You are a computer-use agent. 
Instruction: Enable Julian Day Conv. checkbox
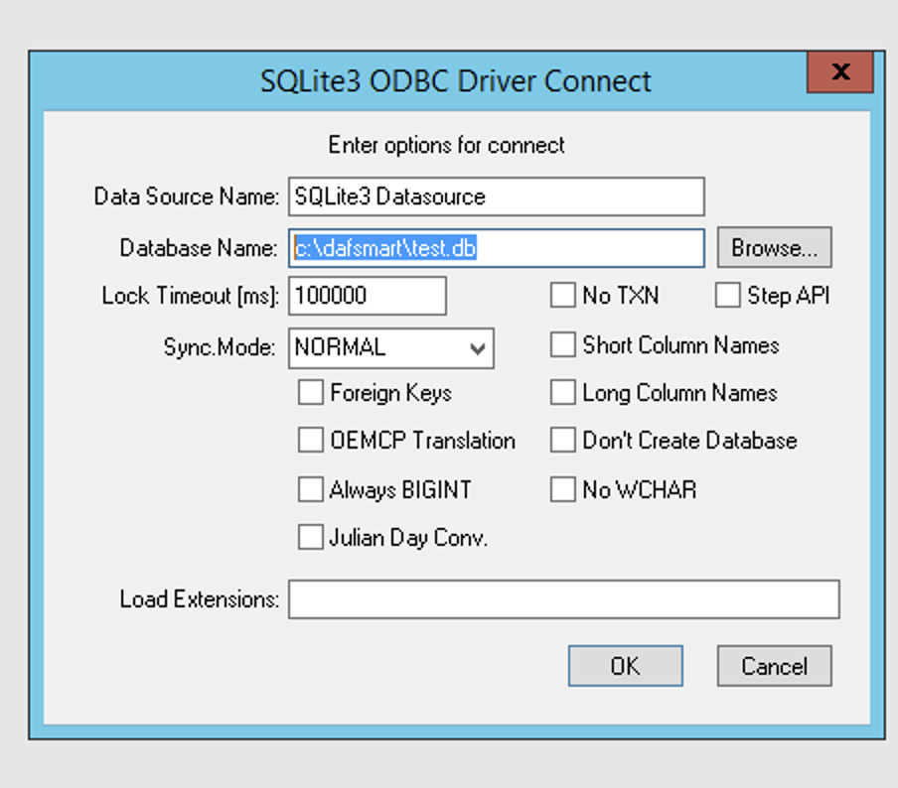(310, 537)
